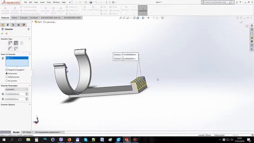Click the Distance 1 spinner arrows
Screen dimensions: 254x143
tap(27, 94)
